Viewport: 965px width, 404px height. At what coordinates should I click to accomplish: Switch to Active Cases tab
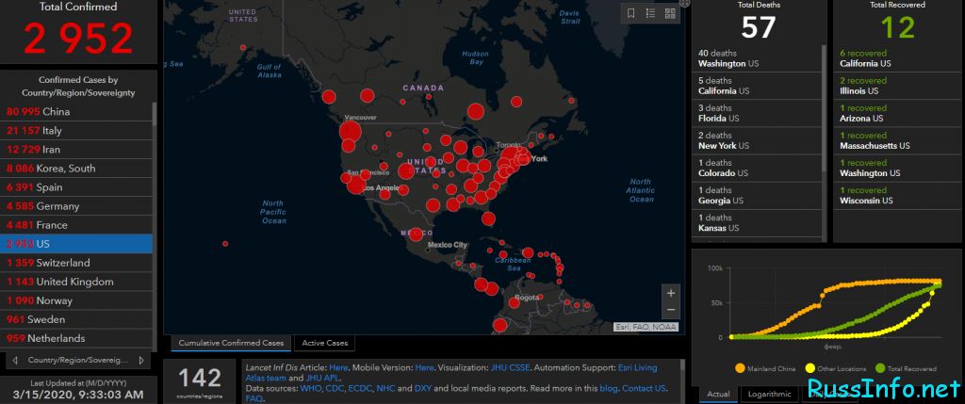coord(324,343)
